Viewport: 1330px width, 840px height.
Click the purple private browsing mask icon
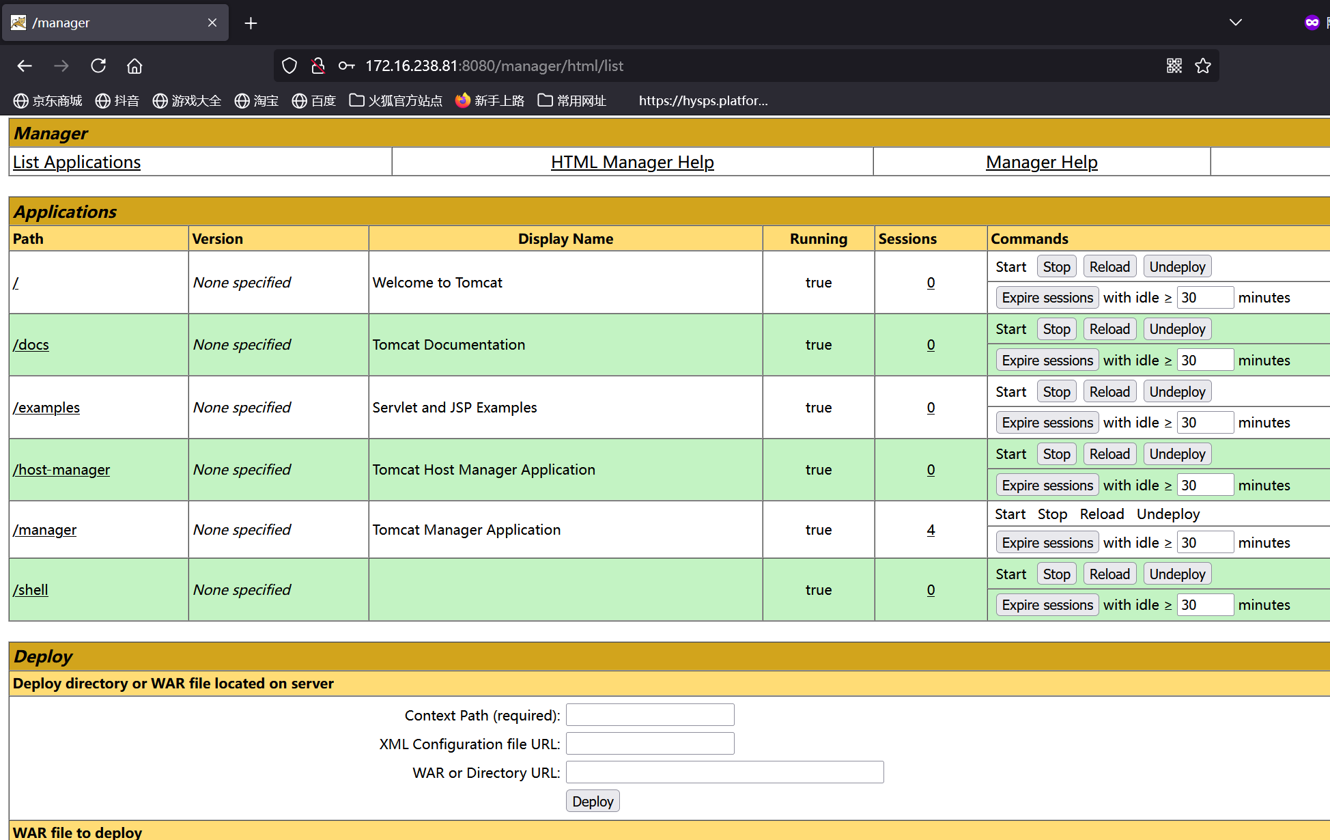(1312, 23)
